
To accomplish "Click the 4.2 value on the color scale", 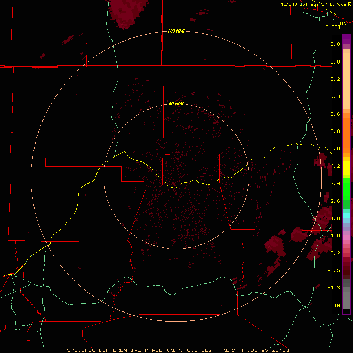I will coord(335,166).
